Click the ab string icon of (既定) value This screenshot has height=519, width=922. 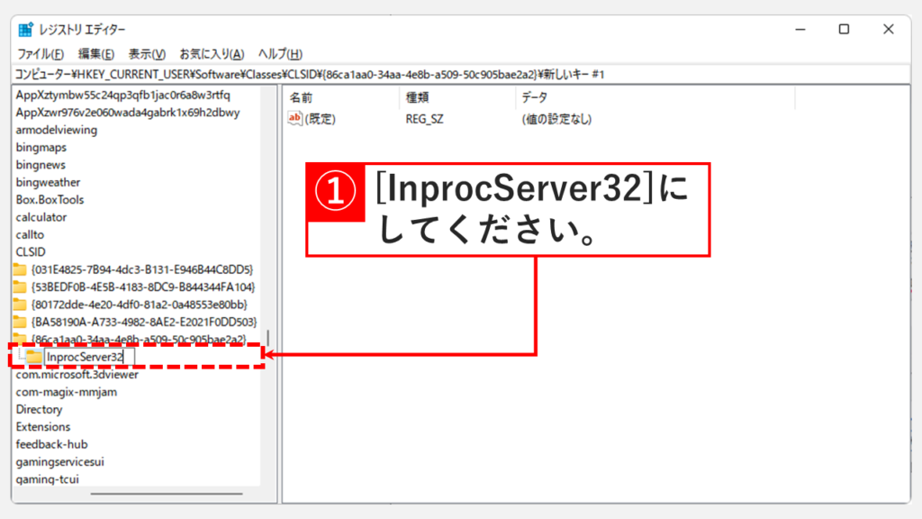click(x=295, y=119)
